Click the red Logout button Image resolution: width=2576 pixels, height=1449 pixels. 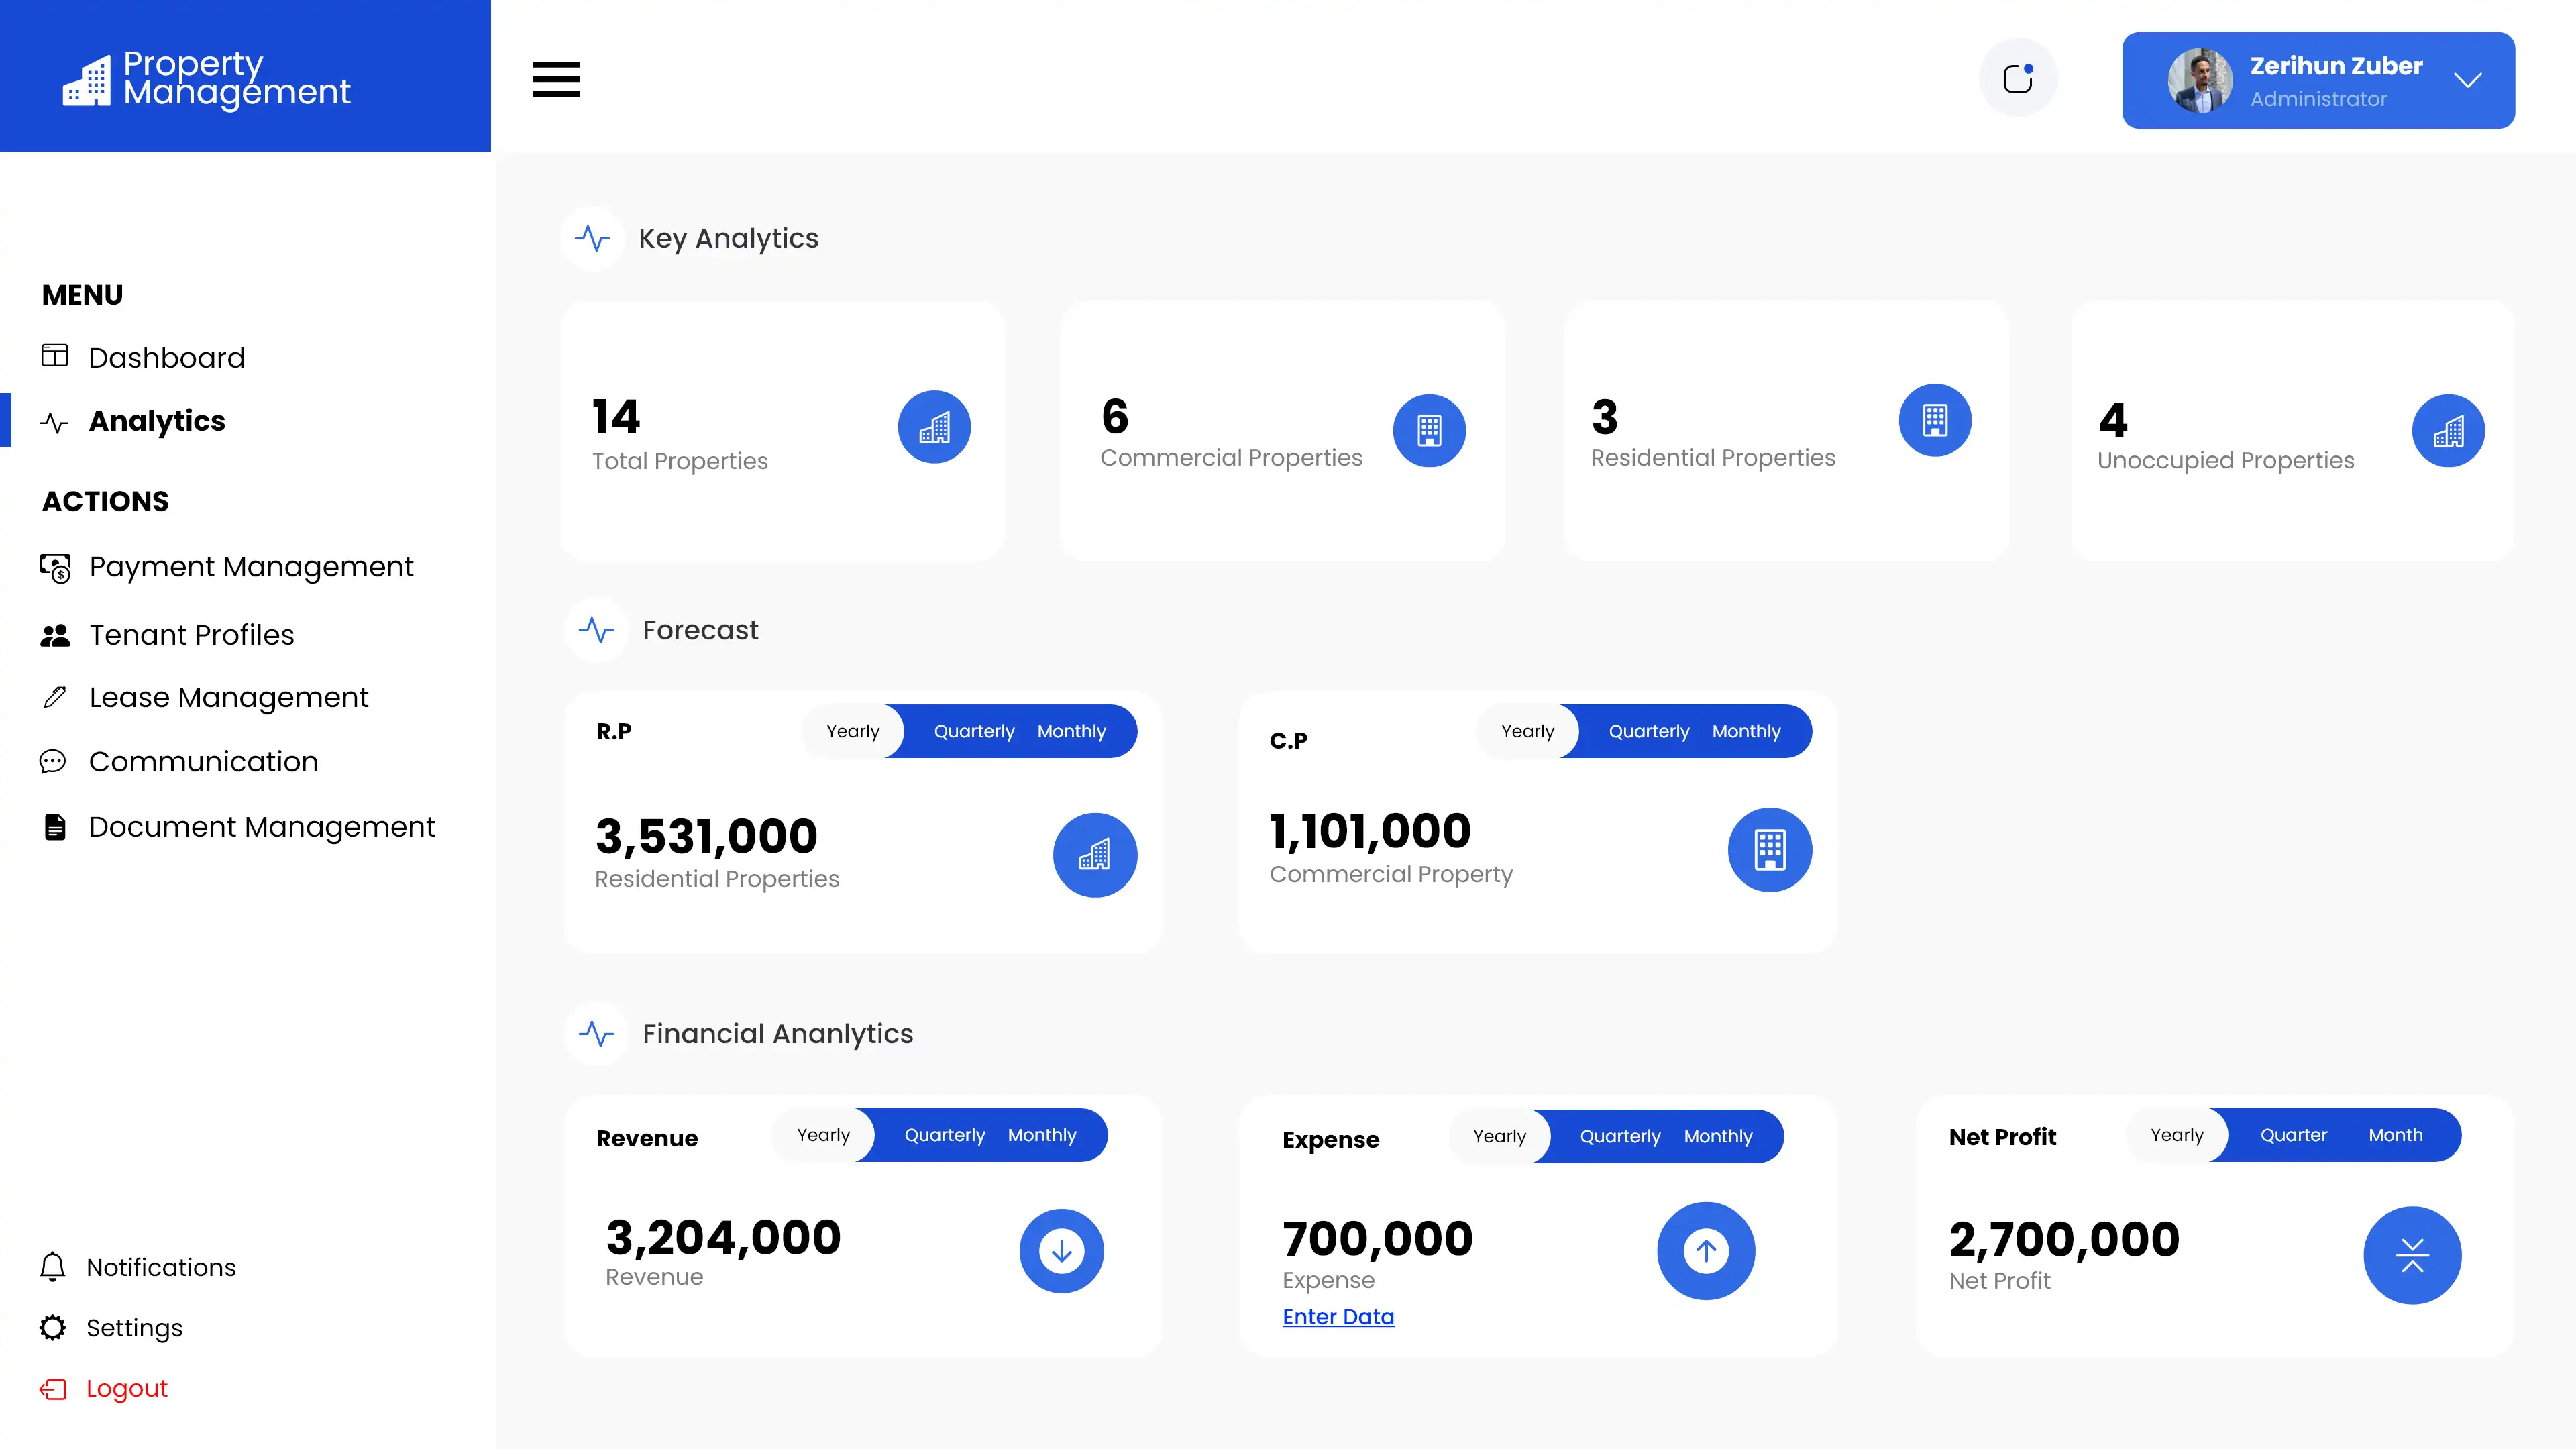(x=126, y=1388)
